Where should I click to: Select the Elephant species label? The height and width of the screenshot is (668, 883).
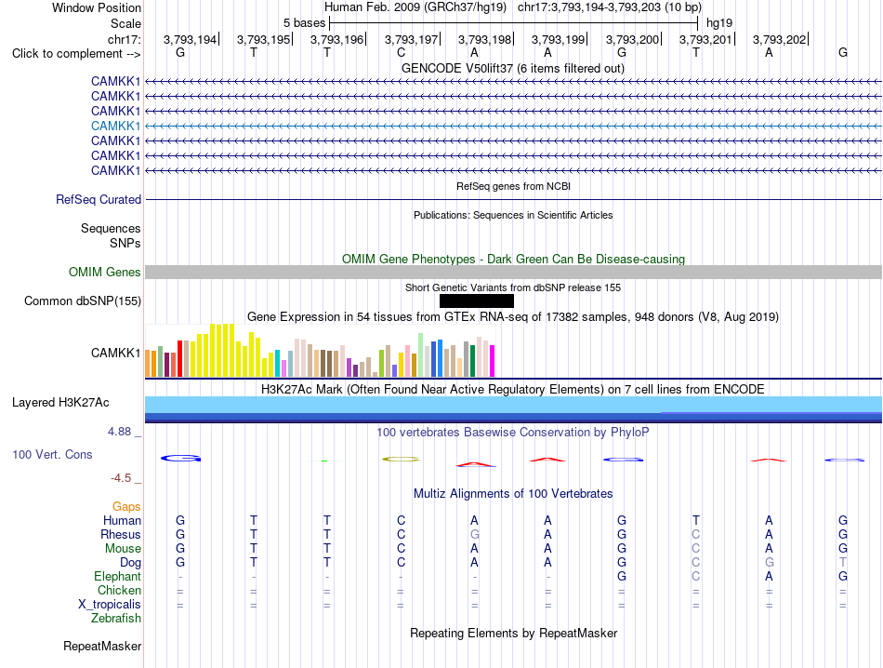[118, 576]
